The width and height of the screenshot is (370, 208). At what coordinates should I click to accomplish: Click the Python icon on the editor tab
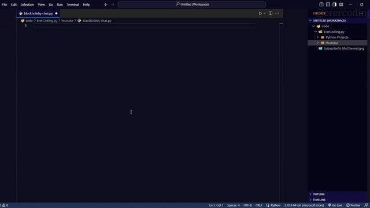pos(21,13)
